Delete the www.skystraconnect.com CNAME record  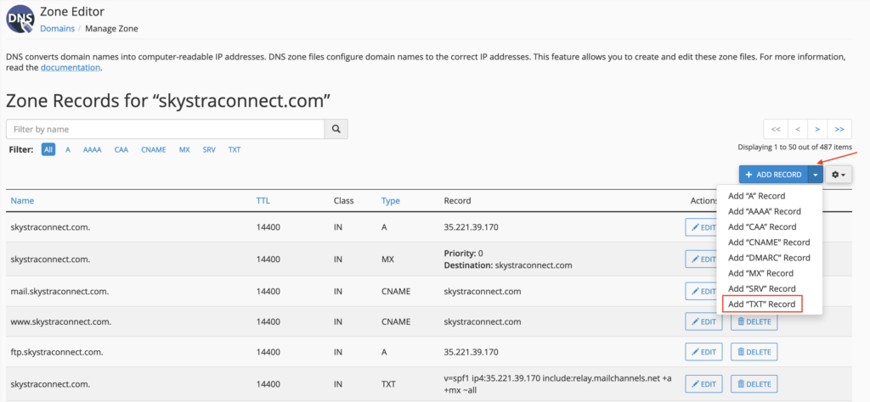pos(754,321)
